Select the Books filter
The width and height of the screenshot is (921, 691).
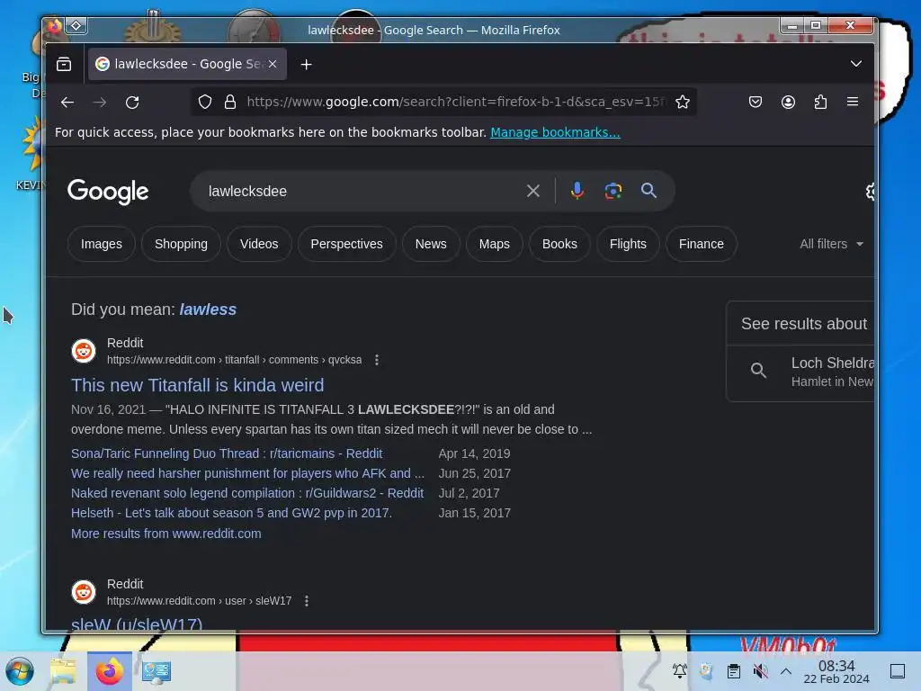[559, 244]
